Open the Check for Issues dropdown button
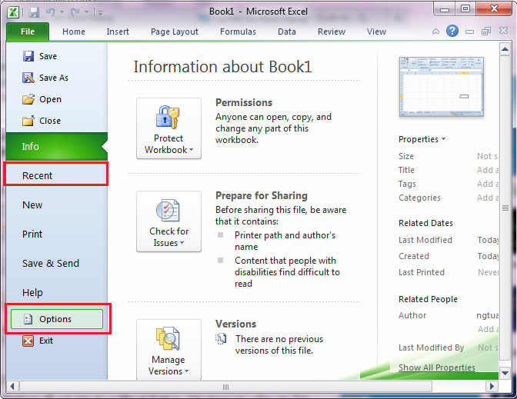The width and height of the screenshot is (517, 399). 168,221
